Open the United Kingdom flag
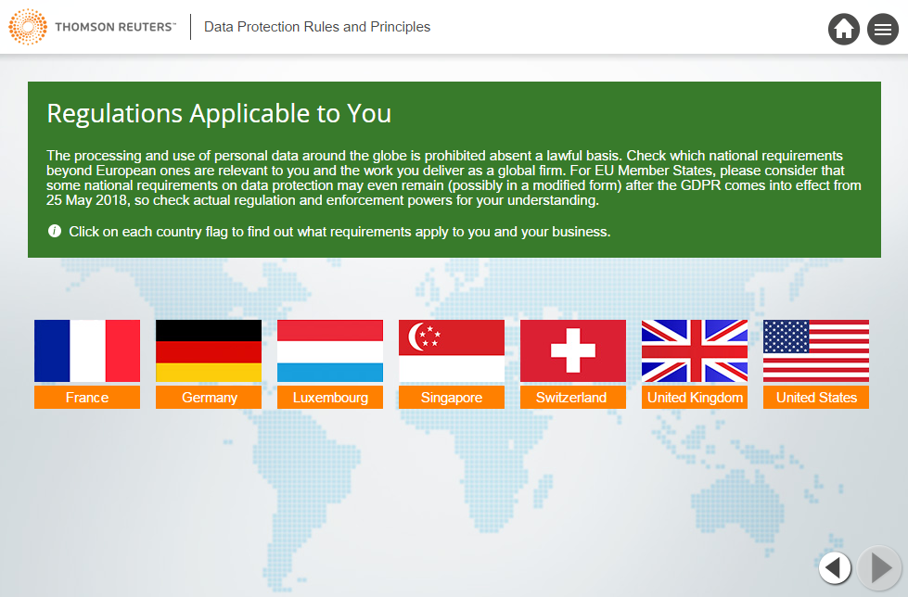Viewport: 908px width, 597px height. pyautogui.click(x=695, y=350)
